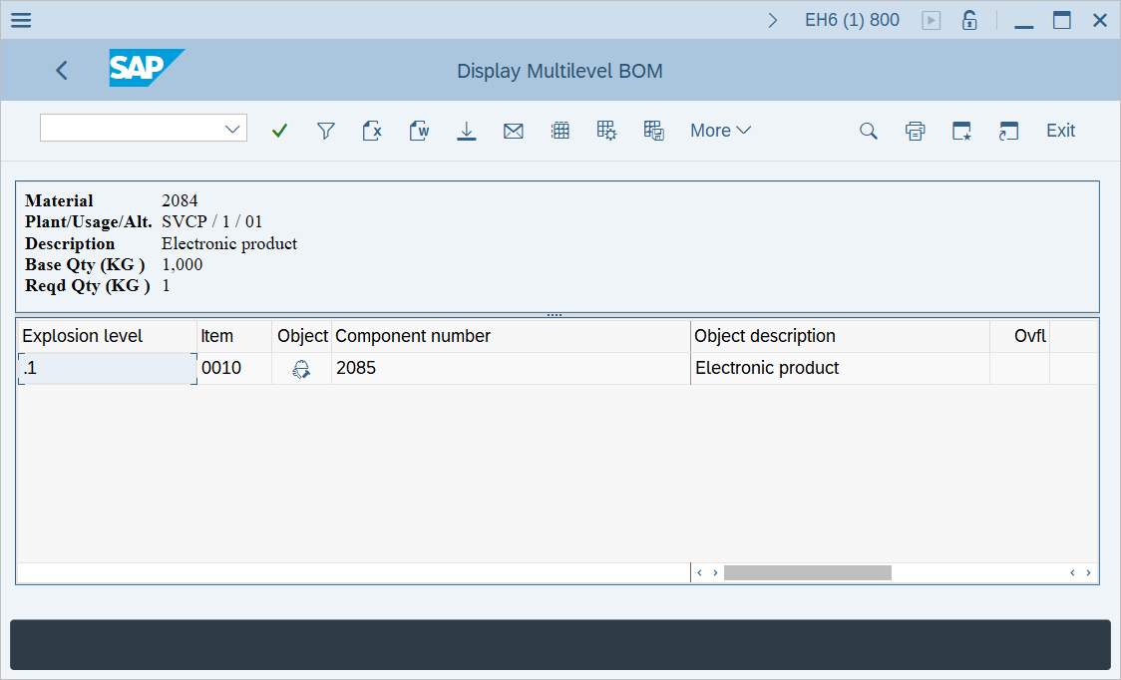Confirm with the green checkmark icon
The height and width of the screenshot is (680, 1121).
(279, 130)
